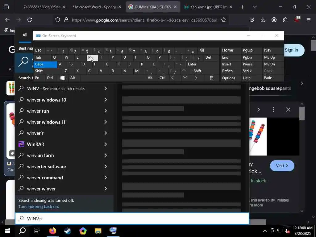Click the left arrow key
Image resolution: width=316 pixels, height=237 pixels.
[172, 78]
